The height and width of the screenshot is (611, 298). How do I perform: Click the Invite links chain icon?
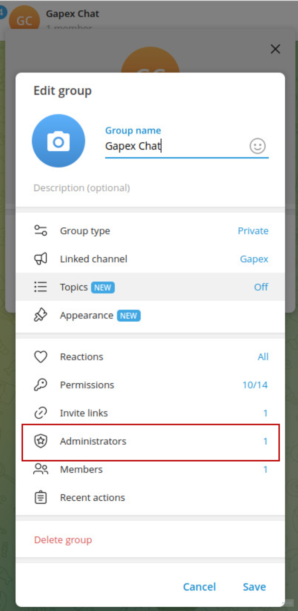[41, 413]
